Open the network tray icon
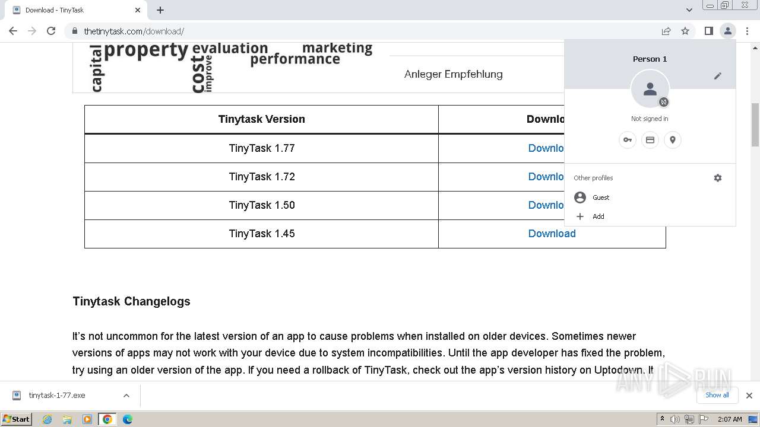 689,419
